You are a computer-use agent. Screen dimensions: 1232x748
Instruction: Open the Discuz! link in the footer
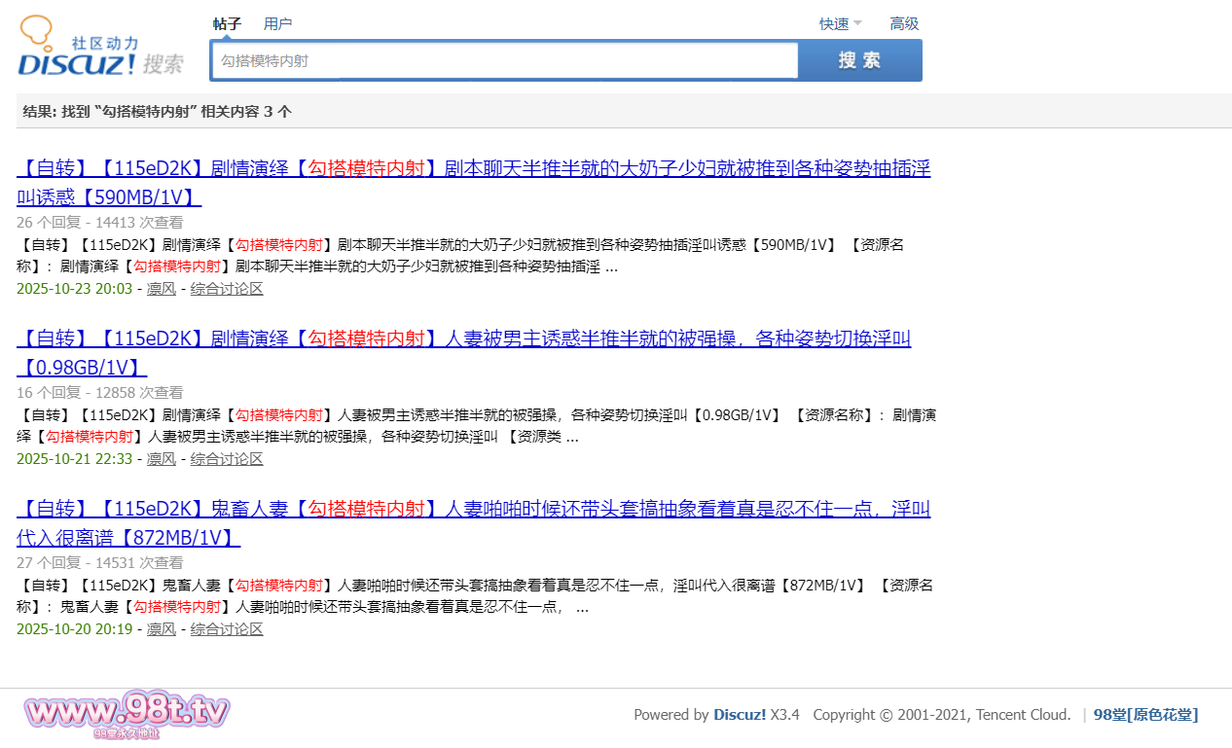point(740,715)
